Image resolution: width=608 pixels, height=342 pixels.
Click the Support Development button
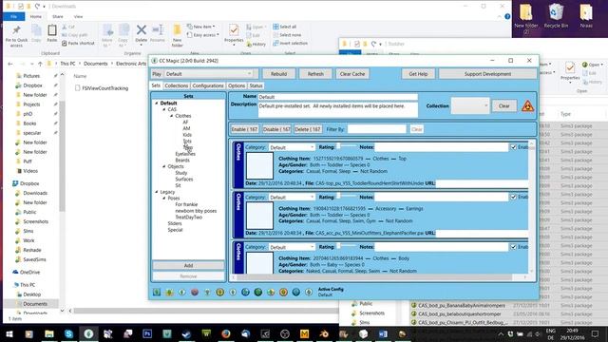coord(487,74)
